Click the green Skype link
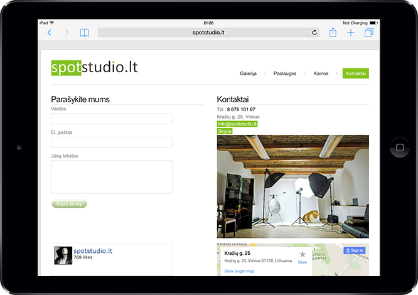Screen dimensions: 418x295 tap(225, 131)
